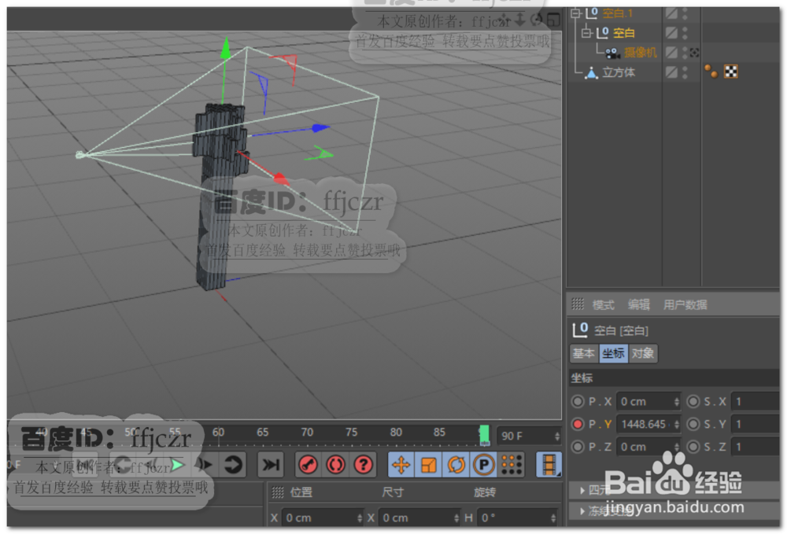787x534 pixels.
Task: Select the camera object icon 摄像机
Action: coord(611,53)
